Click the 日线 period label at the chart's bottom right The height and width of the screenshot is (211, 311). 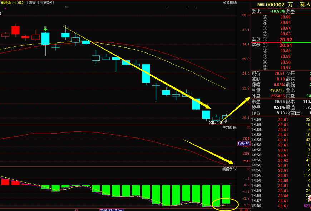point(244,210)
